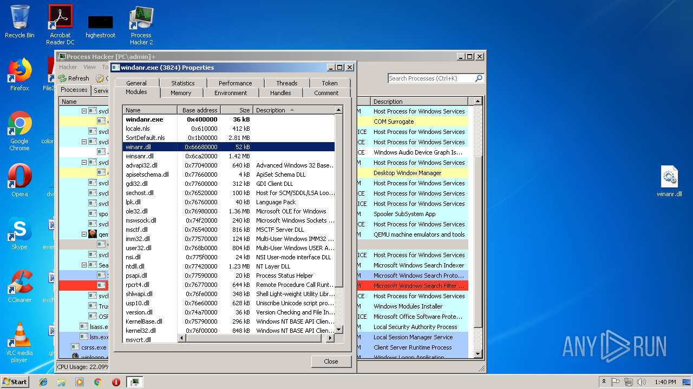Screen dimensions: 693x389
Task: Open Opera from the taskbar
Action: (116, 382)
